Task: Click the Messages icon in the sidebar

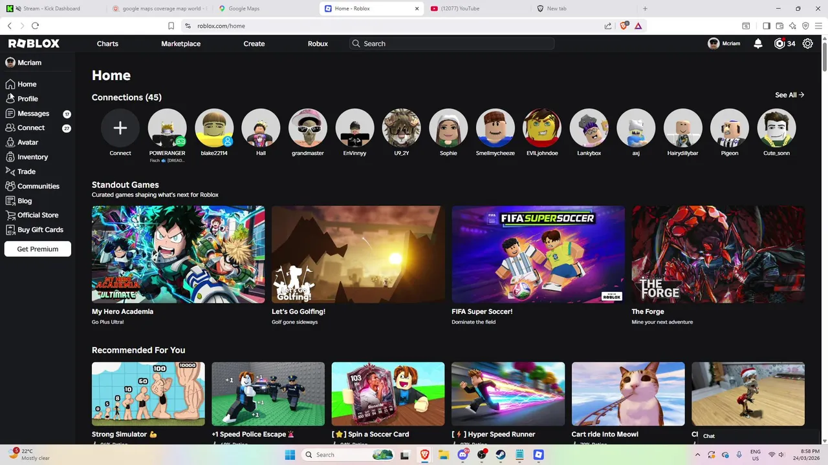Action: 10,113
